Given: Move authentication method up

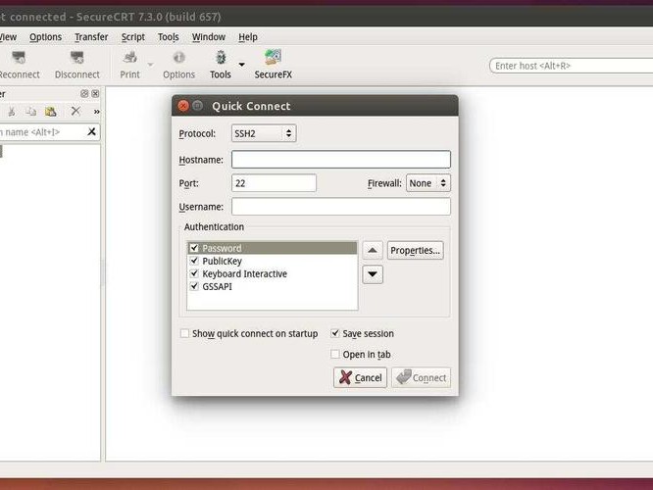Looking at the screenshot, I should 373,250.
